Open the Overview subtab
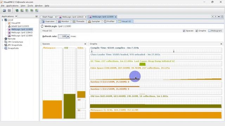This screenshot has width=225, height=126. (x=48, y=21)
